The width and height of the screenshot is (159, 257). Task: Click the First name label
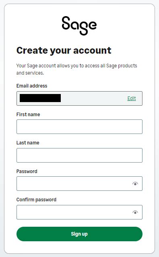point(28,115)
